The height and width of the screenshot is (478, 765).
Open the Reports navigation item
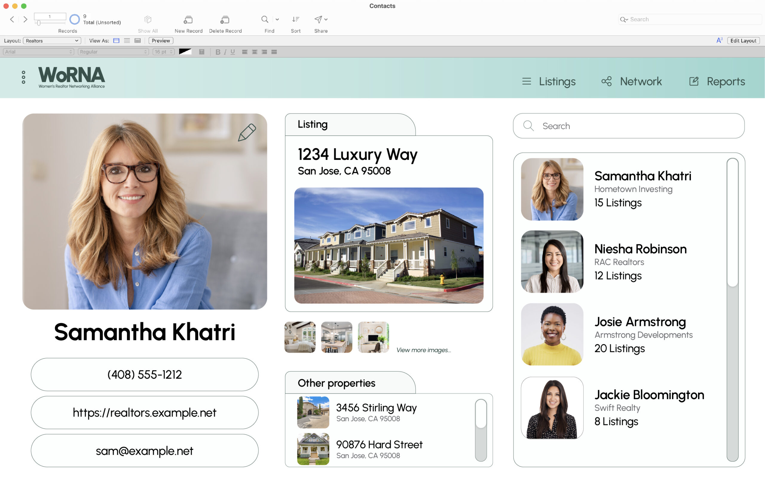[717, 82]
